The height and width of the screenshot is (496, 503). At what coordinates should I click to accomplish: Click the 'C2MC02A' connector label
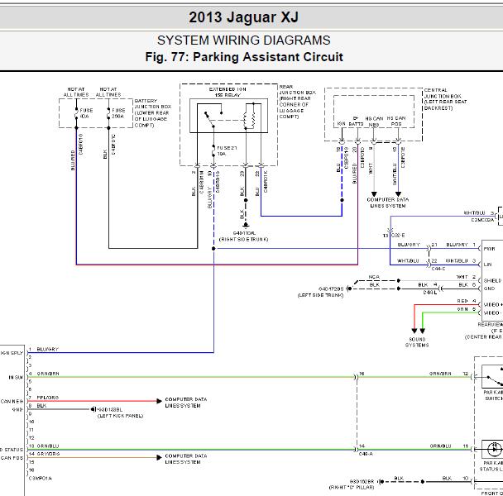point(482,220)
